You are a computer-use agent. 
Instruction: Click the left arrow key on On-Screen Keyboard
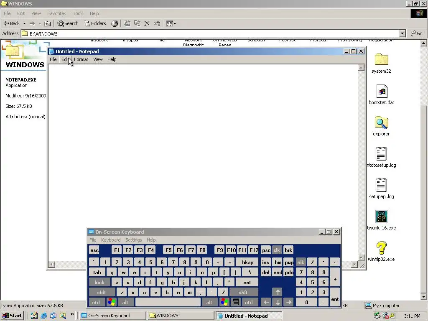(x=266, y=302)
